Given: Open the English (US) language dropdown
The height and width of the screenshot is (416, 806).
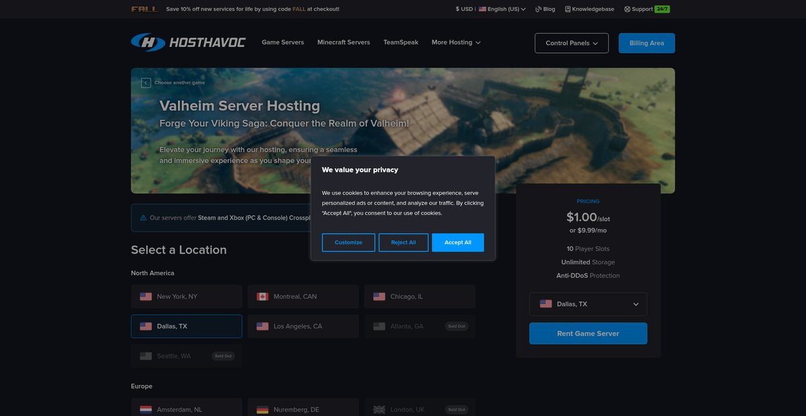Looking at the screenshot, I should [502, 9].
